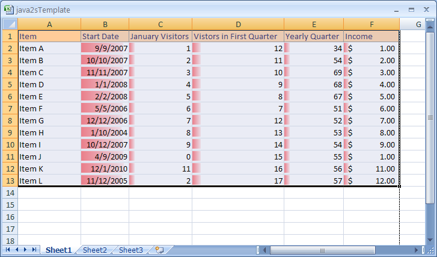The image size is (437, 257).
Task: Go to the first sheet tab arrow
Action: coord(8,249)
